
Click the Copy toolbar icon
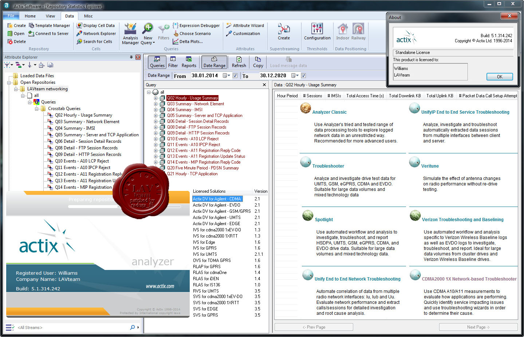coord(258,62)
